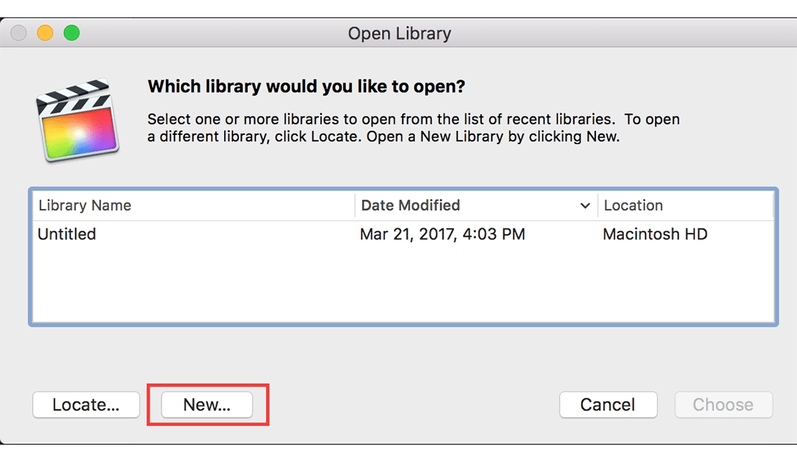
Task: Click the Mar 21, 2017 date cell
Action: (442, 235)
